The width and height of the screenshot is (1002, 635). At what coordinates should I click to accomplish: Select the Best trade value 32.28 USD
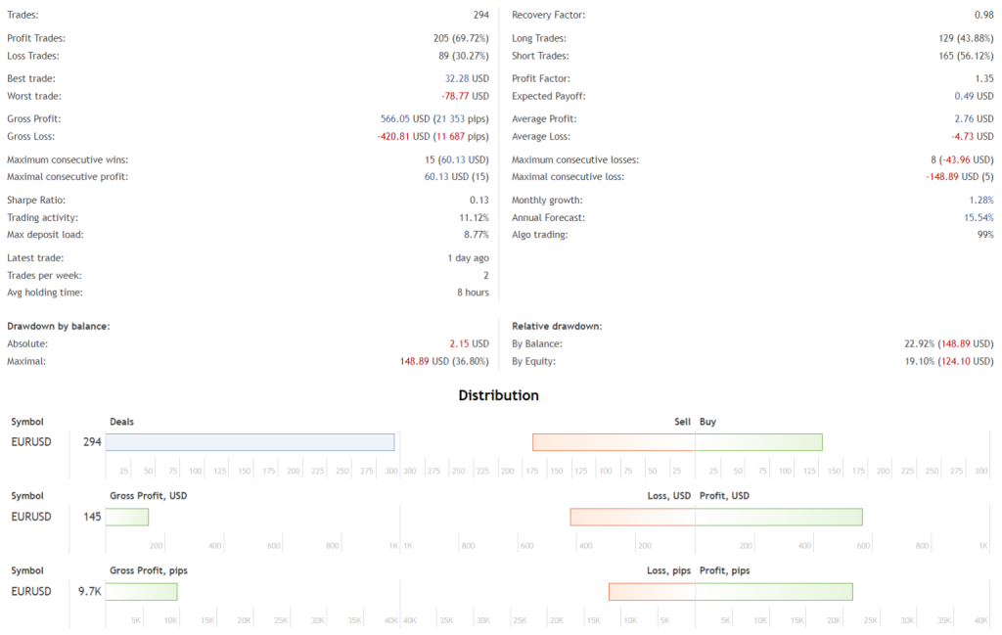click(467, 78)
